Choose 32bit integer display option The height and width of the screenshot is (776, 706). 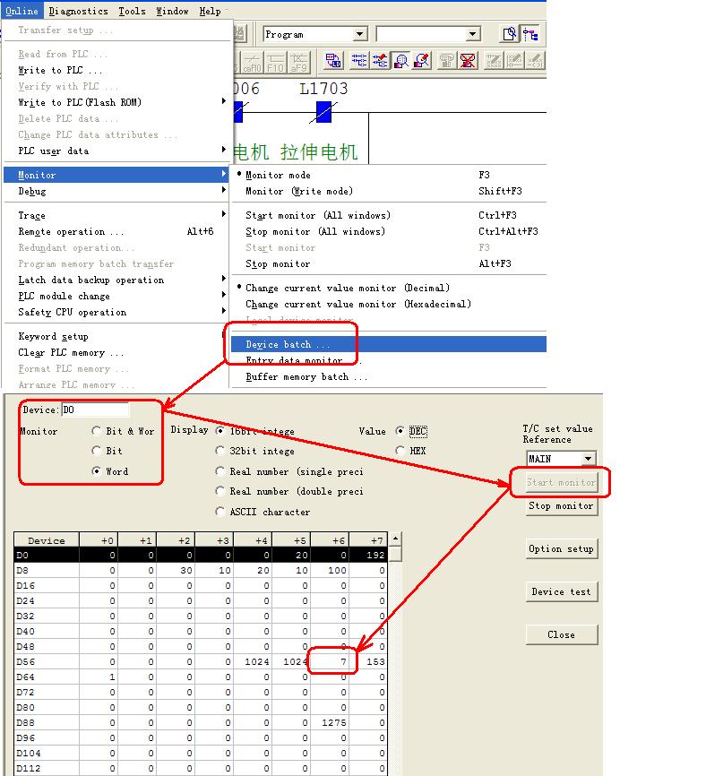[220, 452]
